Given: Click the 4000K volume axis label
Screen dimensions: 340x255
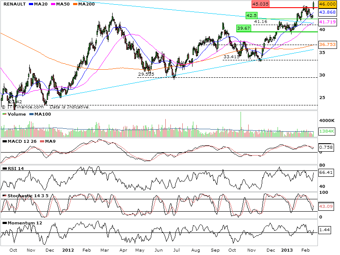Looking at the screenshot, I should tap(327, 121).
